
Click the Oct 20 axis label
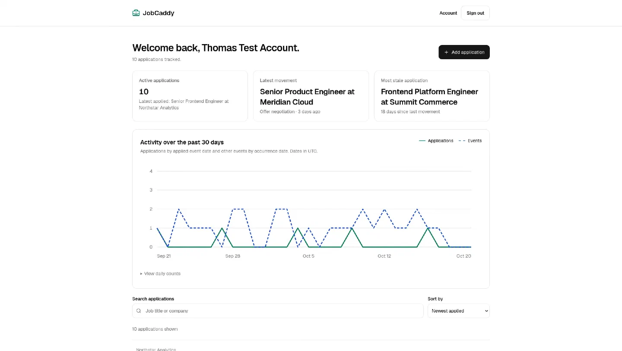pyautogui.click(x=463, y=256)
